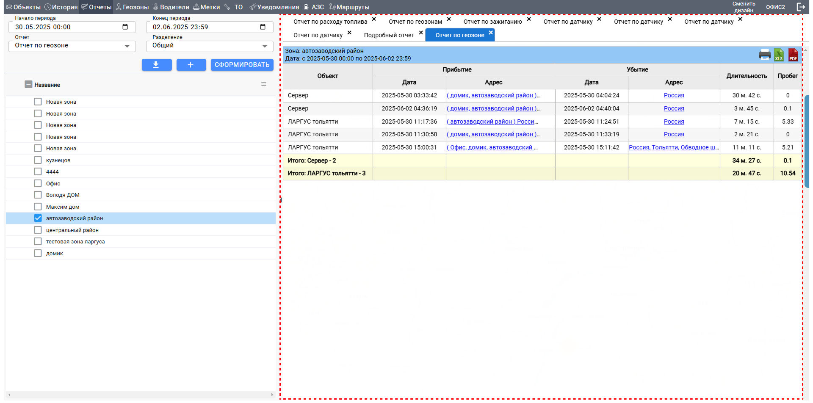This screenshot has width=813, height=403.
Task: Open the column menu next to Название
Action: tap(263, 84)
